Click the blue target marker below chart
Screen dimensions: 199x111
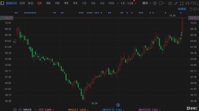click(118, 105)
